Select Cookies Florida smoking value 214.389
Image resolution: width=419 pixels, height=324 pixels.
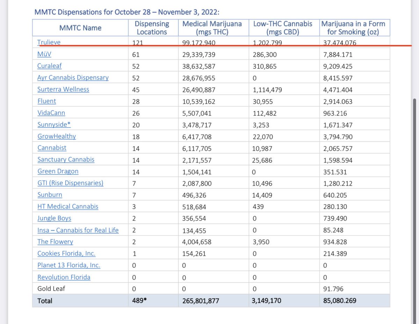336,254
